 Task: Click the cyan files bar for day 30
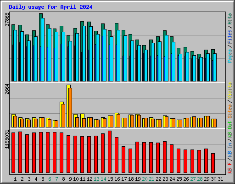click(x=215, y=68)
